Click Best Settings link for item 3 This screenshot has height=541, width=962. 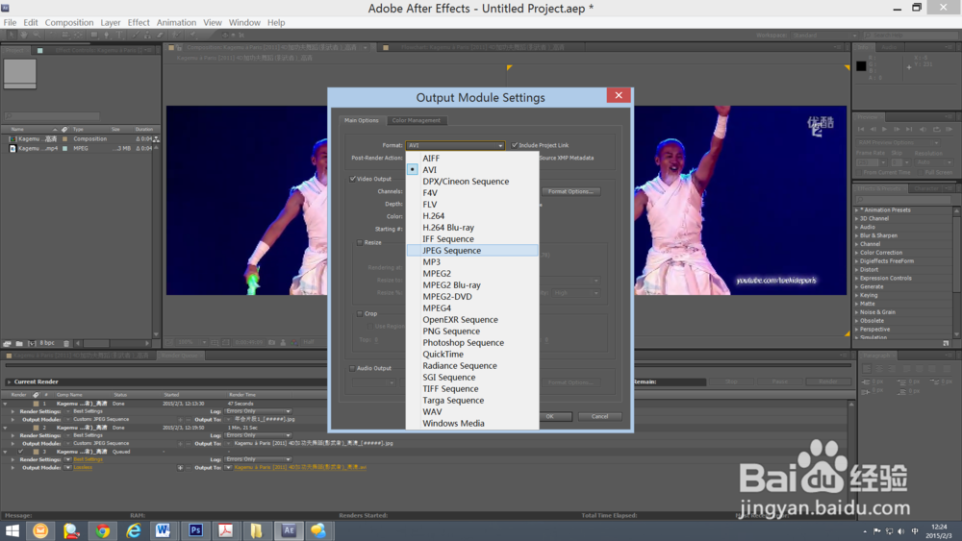click(x=89, y=459)
